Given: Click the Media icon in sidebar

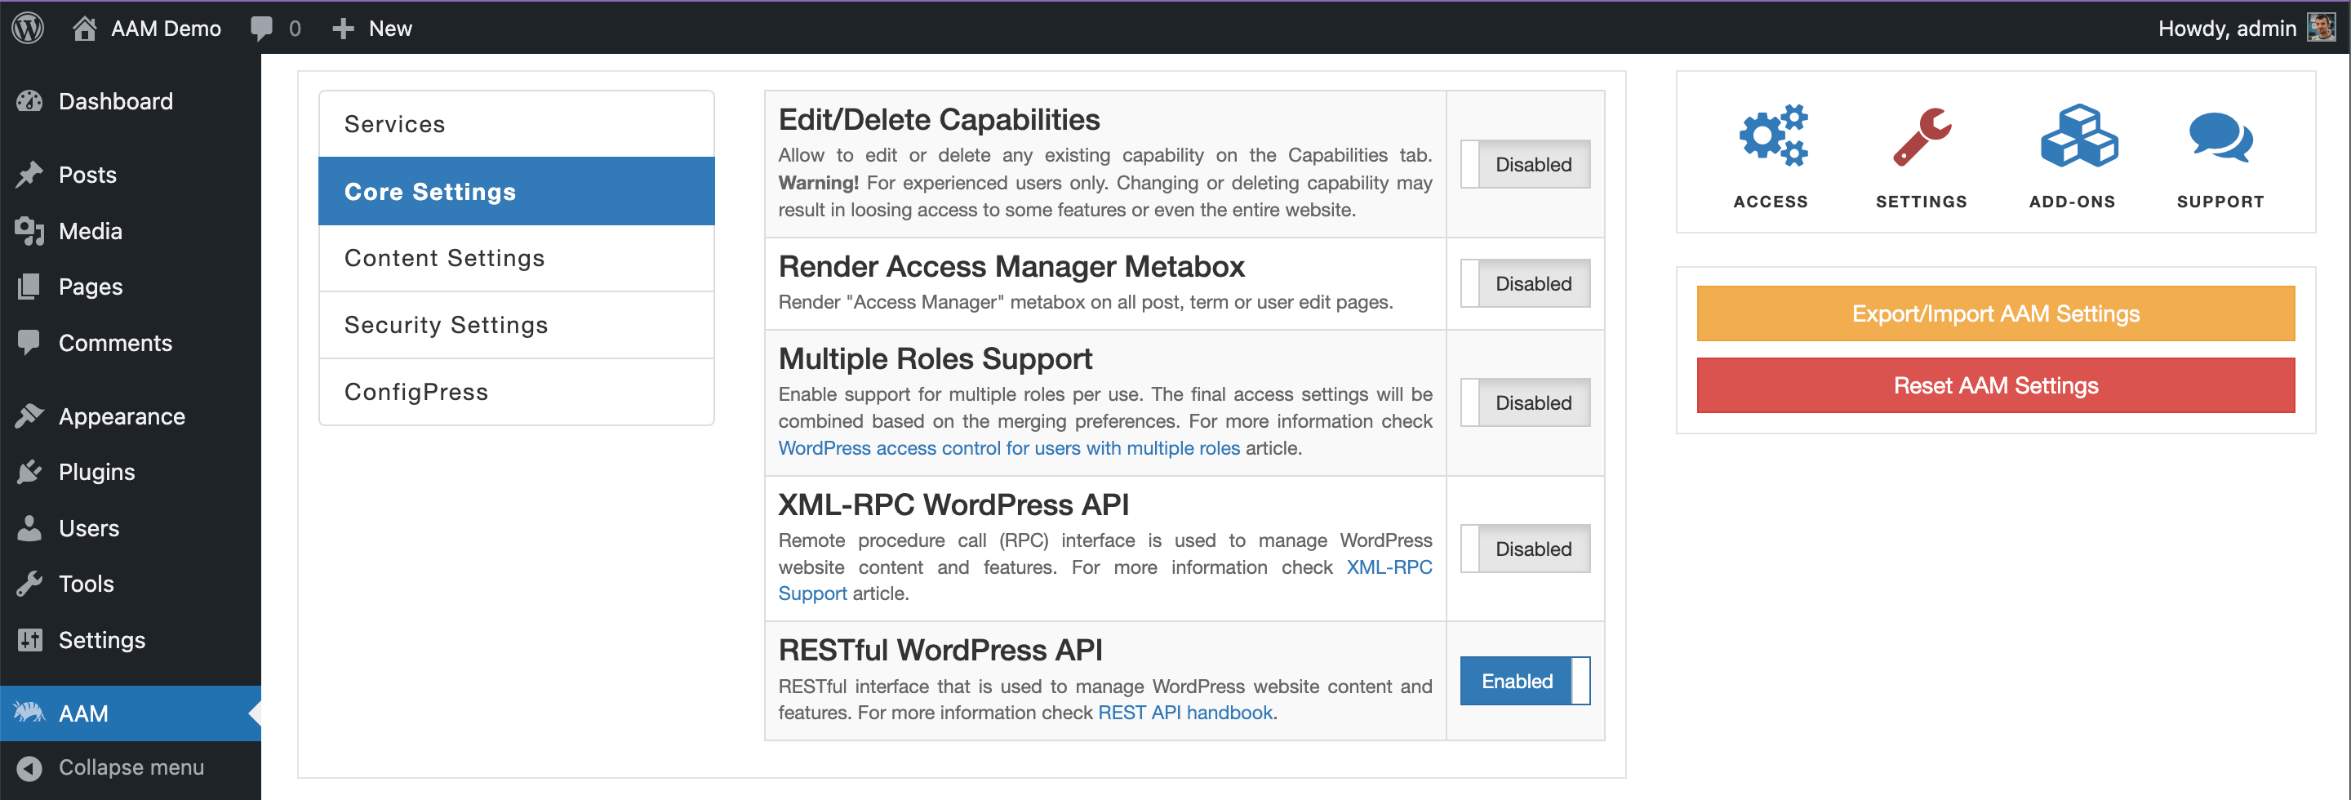Looking at the screenshot, I should pyautogui.click(x=29, y=231).
